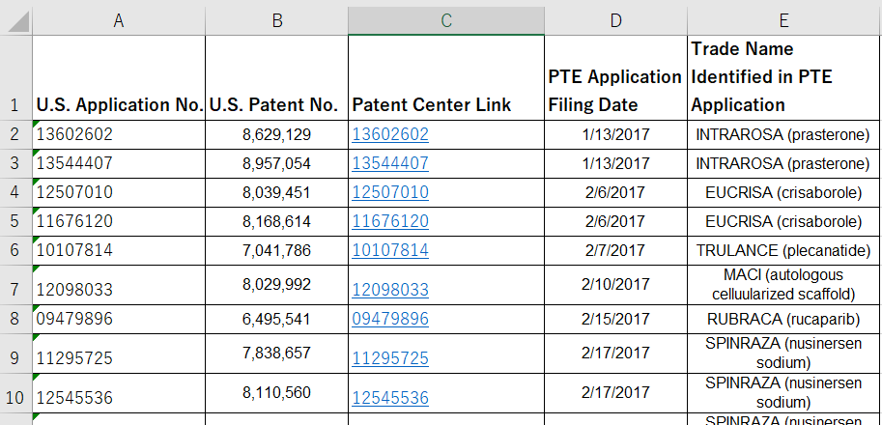Select patent number 8,629,129
This screenshot has width=882, height=425.
276,134
